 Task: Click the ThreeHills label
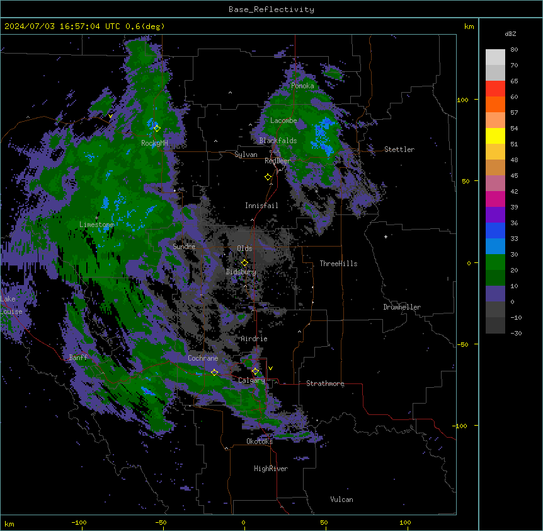[338, 264]
